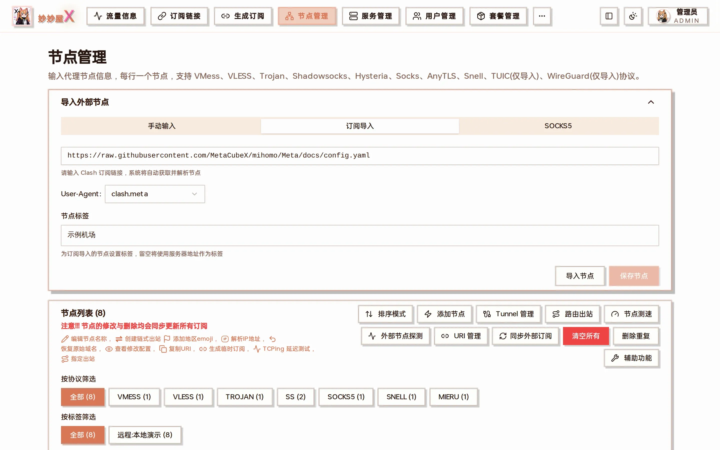Open the 管理员 ADMIN account menu
Image resolution: width=720 pixels, height=450 pixels.
[x=678, y=16]
